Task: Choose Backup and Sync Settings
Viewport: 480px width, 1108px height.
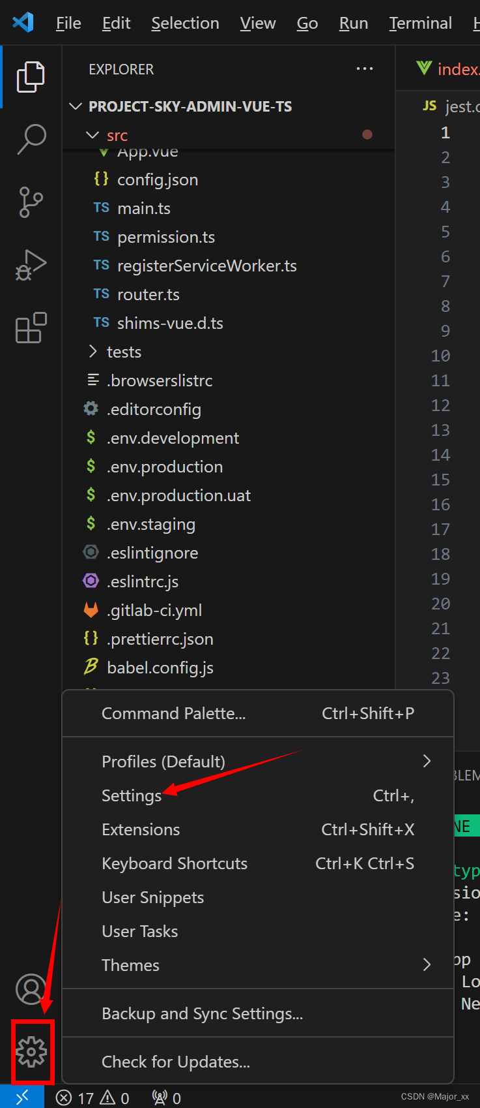Action: pyautogui.click(x=258, y=1013)
